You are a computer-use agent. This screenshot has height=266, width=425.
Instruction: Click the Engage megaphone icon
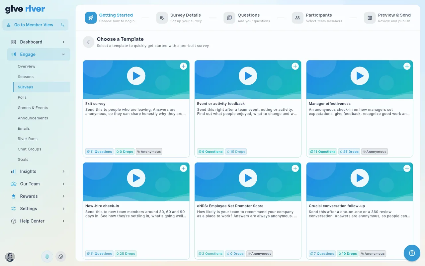tap(14, 55)
